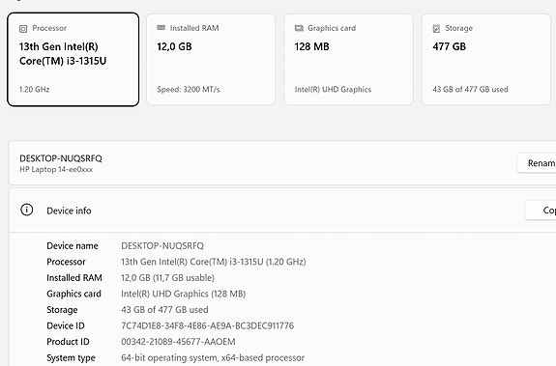
Task: Click the System type label
Action: [71, 358]
